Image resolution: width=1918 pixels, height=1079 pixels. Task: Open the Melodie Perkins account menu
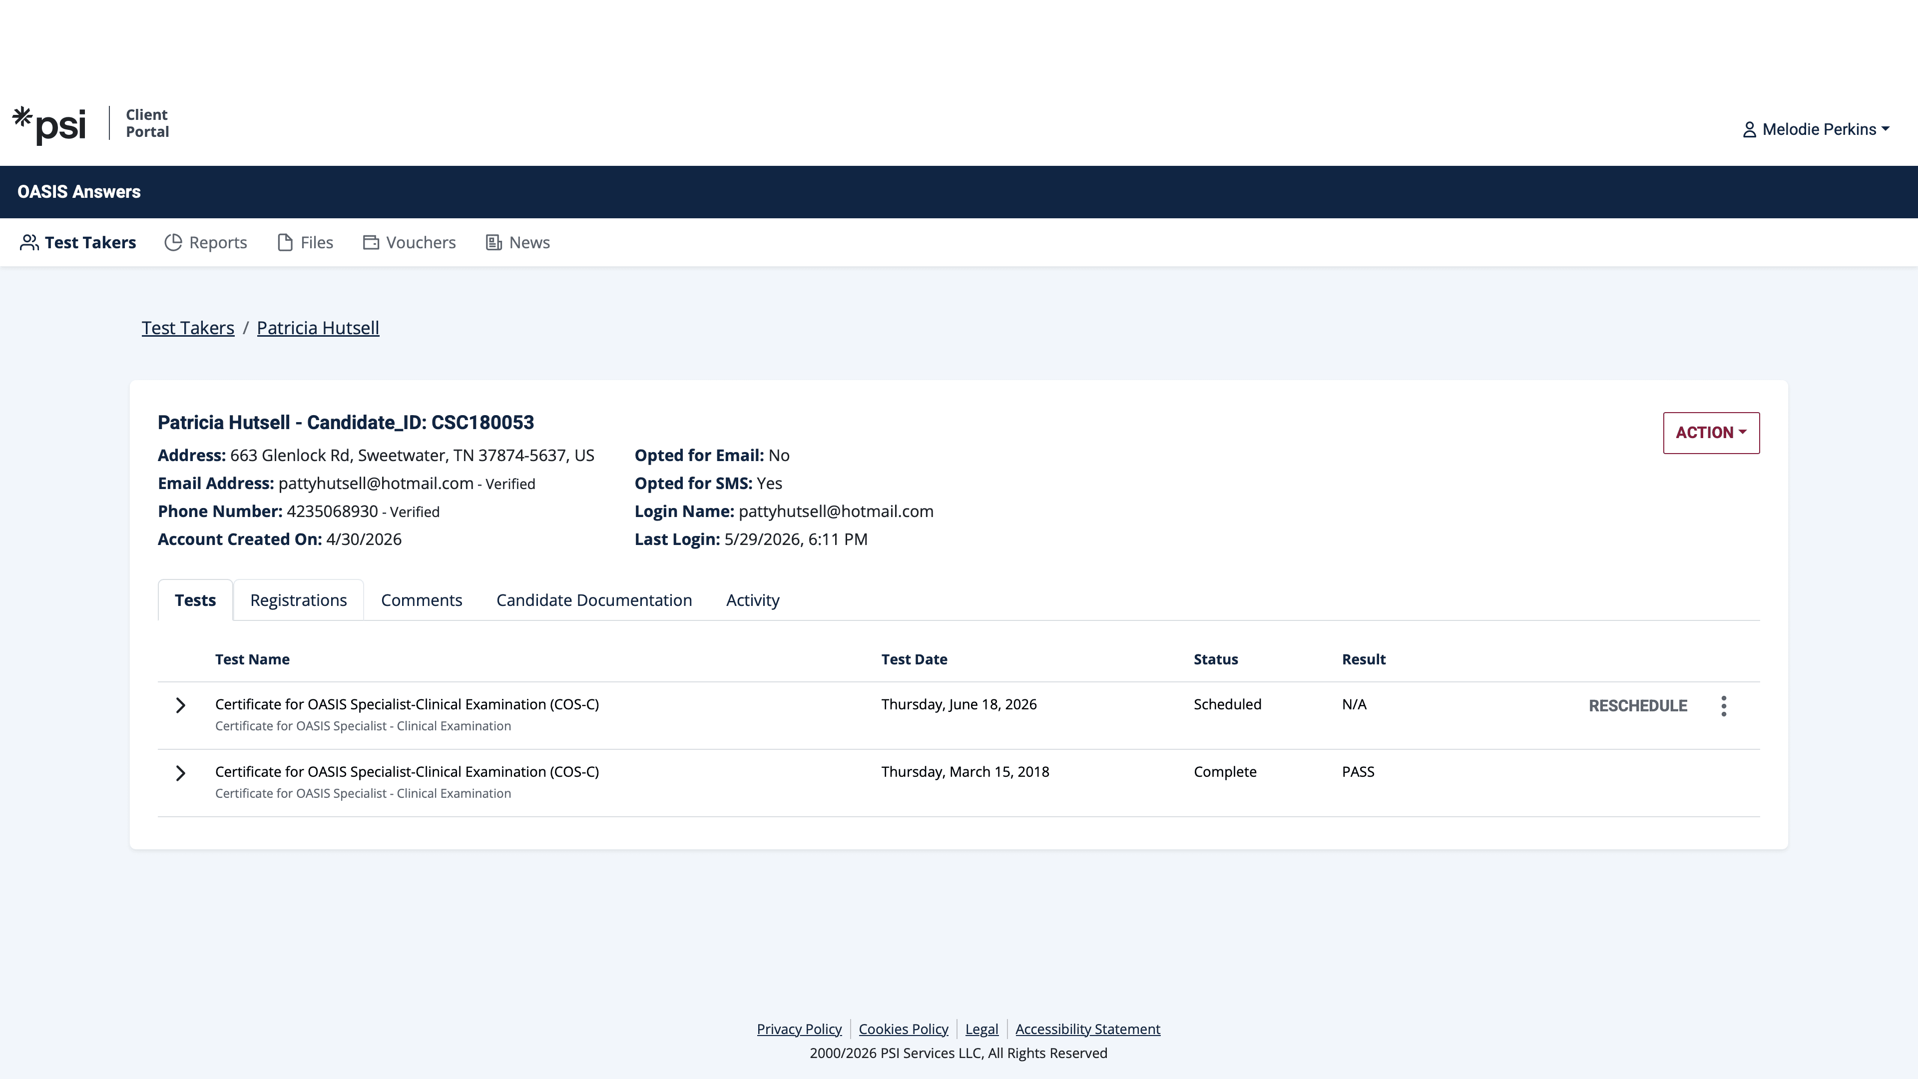tap(1816, 129)
